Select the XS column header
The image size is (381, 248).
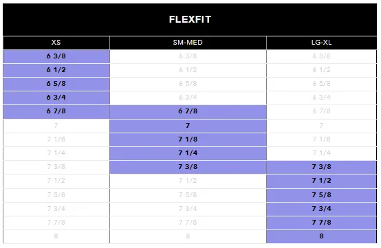pos(56,43)
